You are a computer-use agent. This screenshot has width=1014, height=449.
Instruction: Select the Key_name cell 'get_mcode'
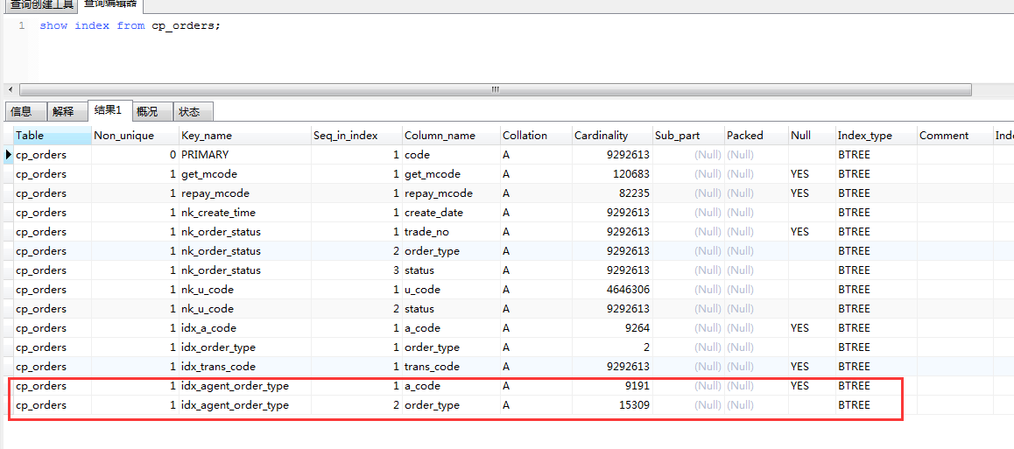(245, 174)
